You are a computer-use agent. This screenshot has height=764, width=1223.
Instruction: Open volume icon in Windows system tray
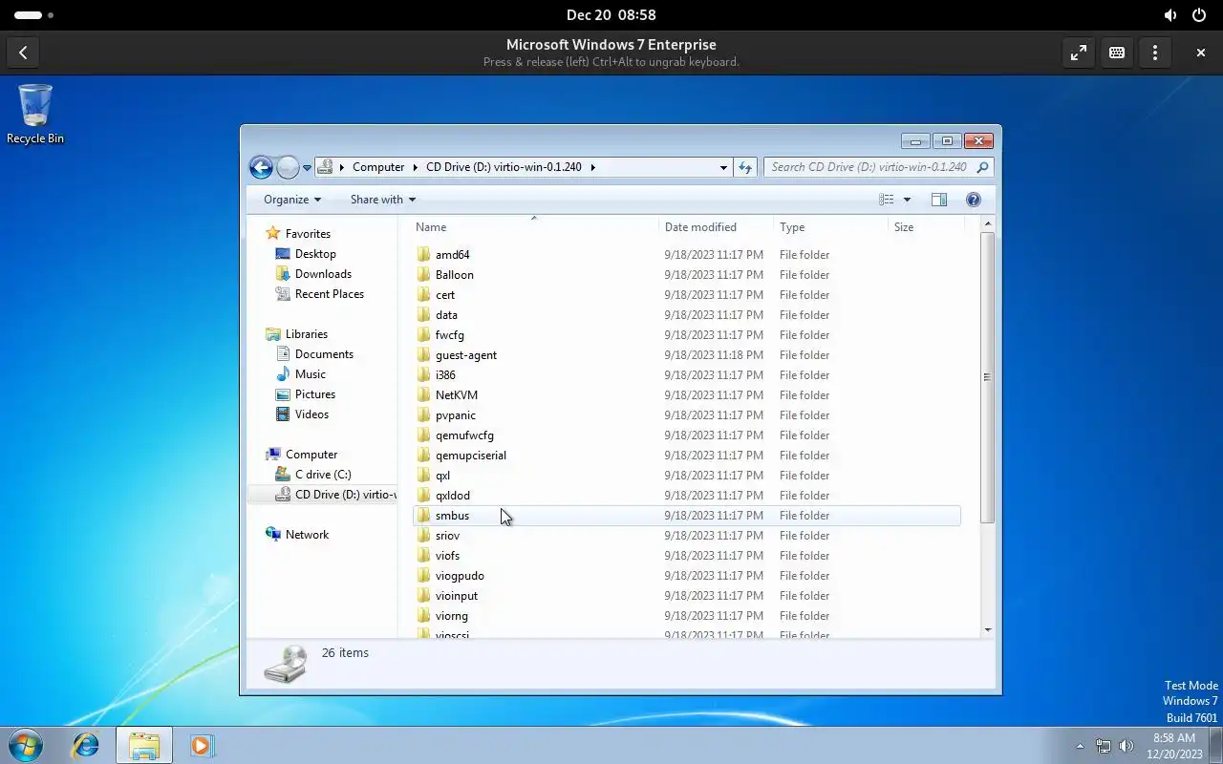point(1126,746)
